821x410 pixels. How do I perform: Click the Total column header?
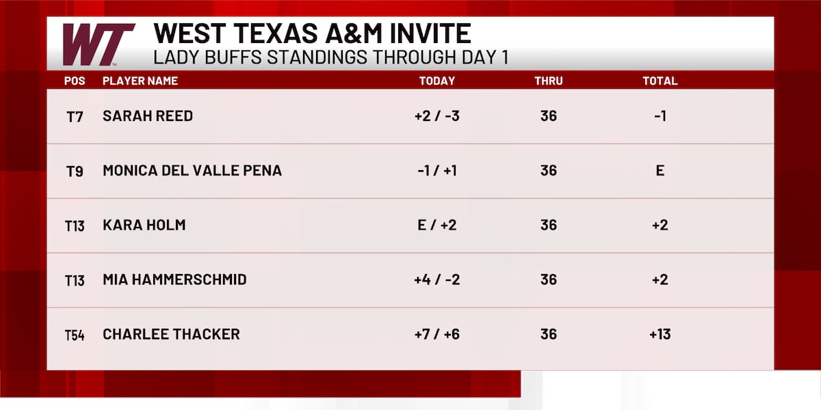pyautogui.click(x=660, y=81)
